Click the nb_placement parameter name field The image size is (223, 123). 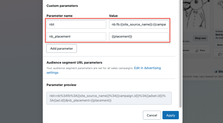click(x=76, y=36)
